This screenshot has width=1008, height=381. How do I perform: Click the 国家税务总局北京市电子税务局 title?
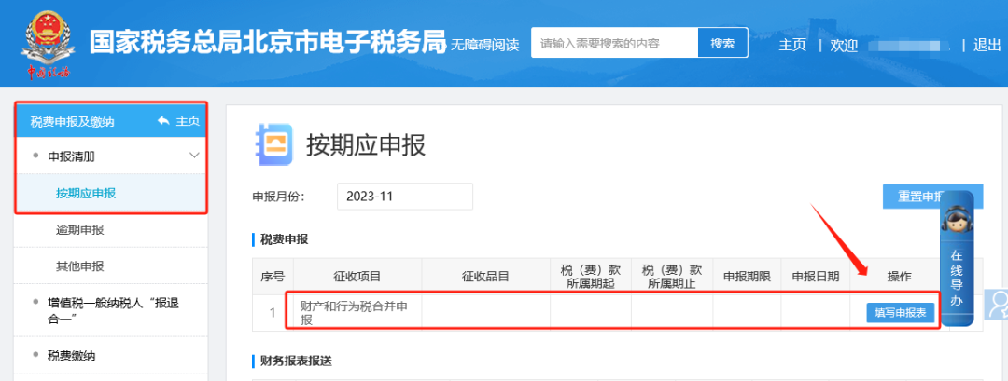click(268, 42)
